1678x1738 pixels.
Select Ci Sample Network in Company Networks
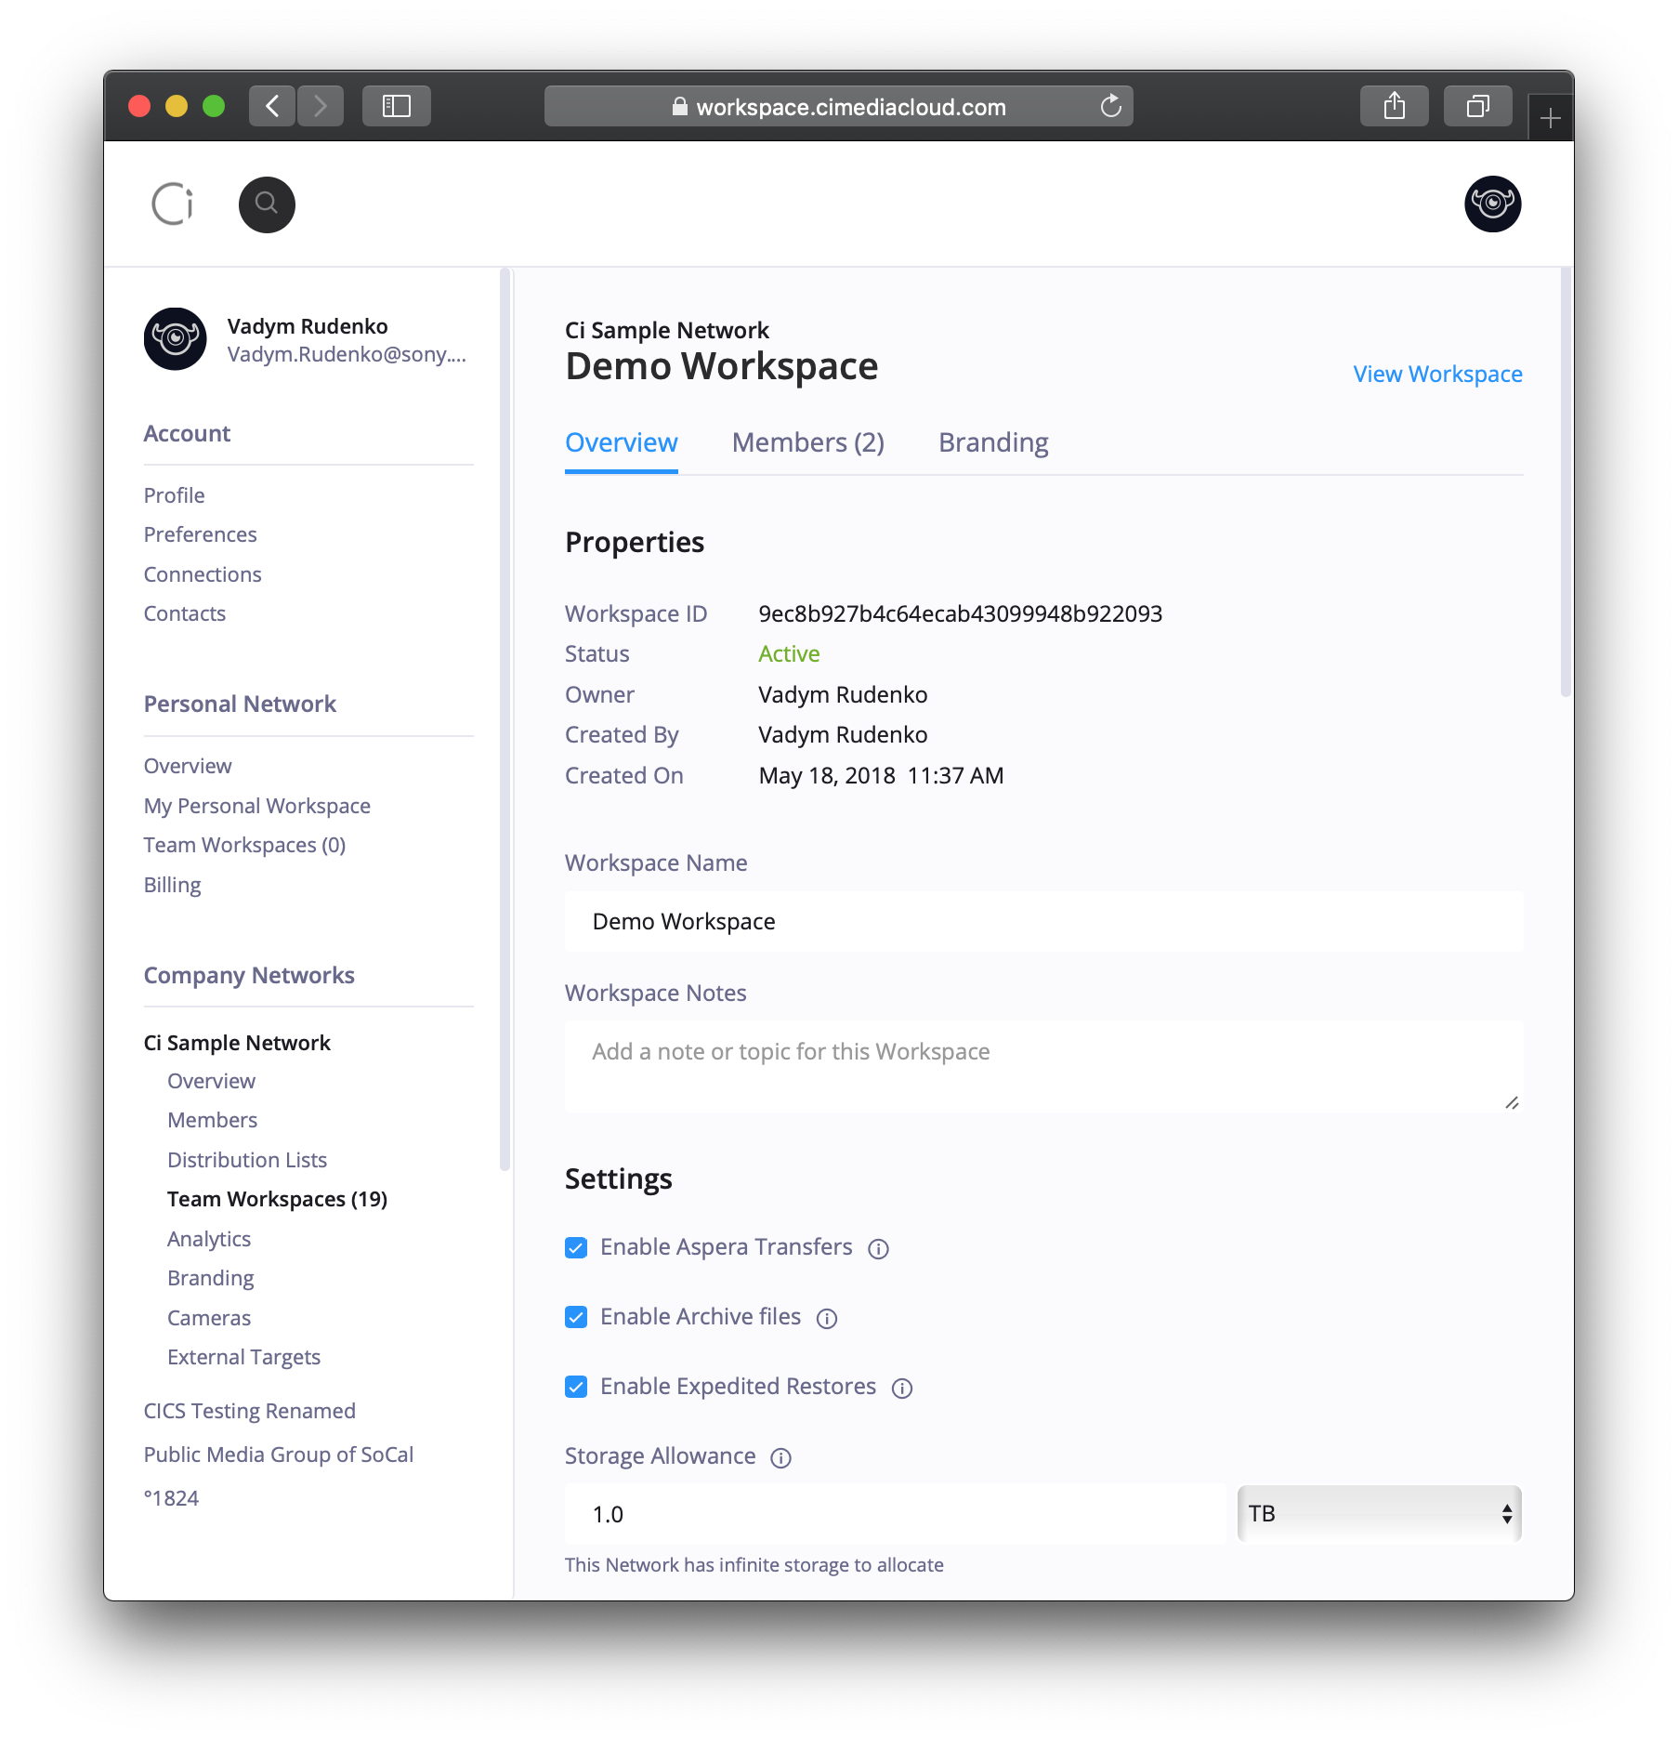[x=237, y=1043]
